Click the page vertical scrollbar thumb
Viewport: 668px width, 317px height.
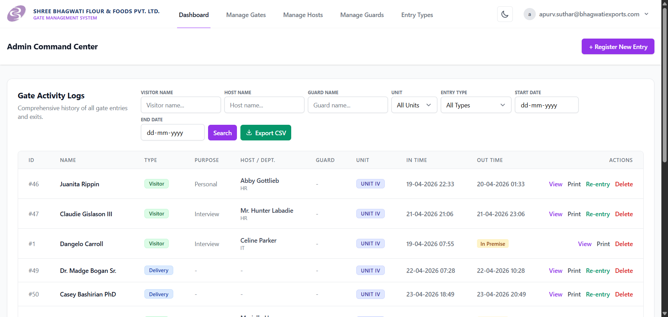(665, 84)
